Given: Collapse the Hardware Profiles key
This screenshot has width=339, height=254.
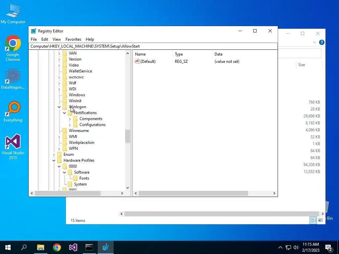Looking at the screenshot, I should point(54,160).
